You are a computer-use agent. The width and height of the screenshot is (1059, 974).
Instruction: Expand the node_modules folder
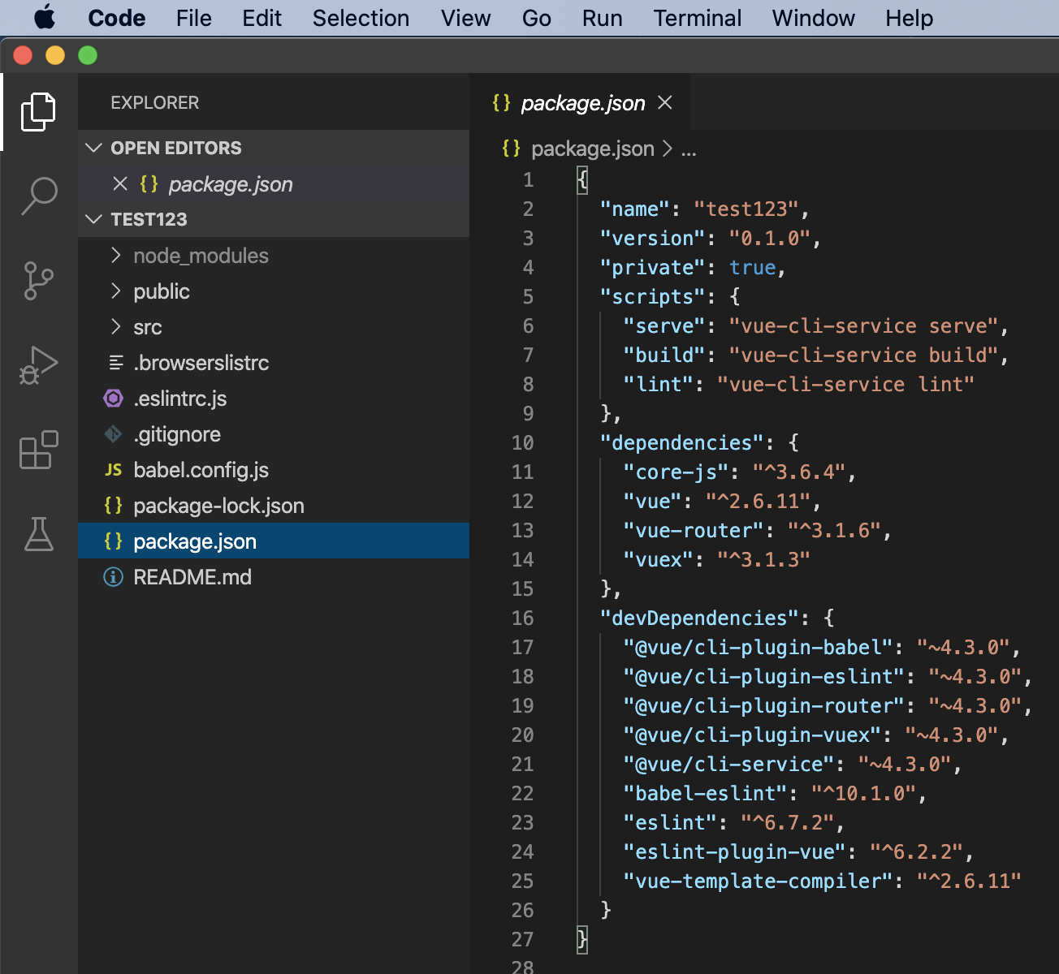pos(115,256)
